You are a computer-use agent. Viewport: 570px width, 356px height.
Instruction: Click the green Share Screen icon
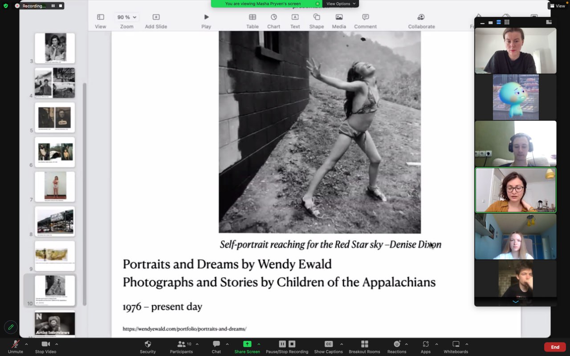coord(247,344)
